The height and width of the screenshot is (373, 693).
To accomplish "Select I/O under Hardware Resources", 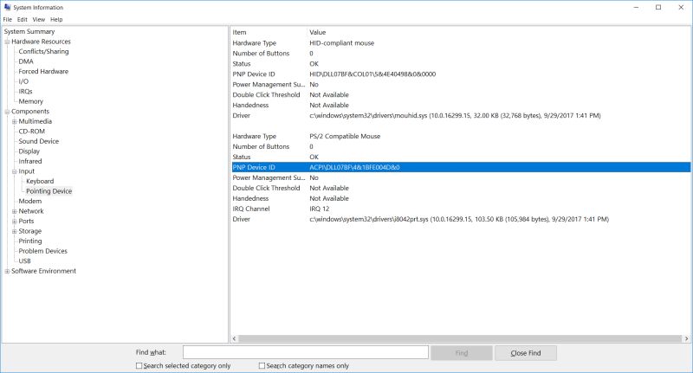I will coord(23,81).
